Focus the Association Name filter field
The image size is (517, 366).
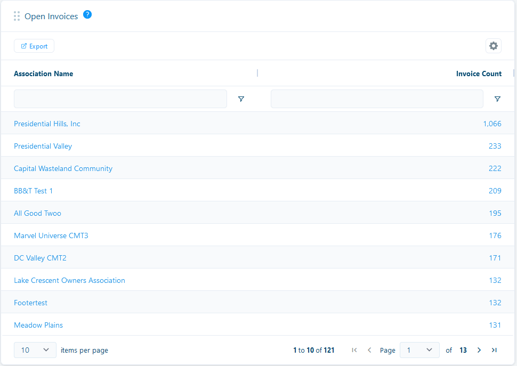click(120, 99)
